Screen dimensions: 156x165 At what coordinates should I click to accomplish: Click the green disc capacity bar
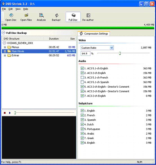78,28
